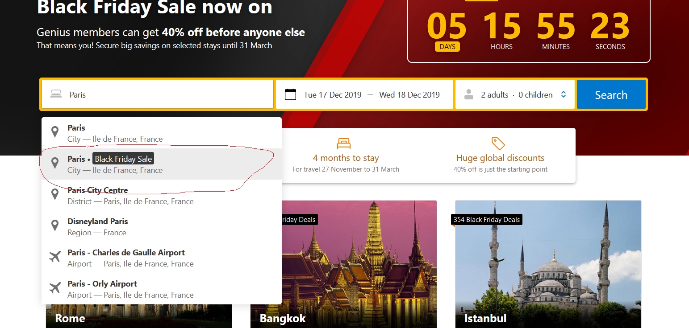Viewport: 689px width, 328px height.
Task: Click the 40% off before anyone else text
Action: tap(234, 32)
